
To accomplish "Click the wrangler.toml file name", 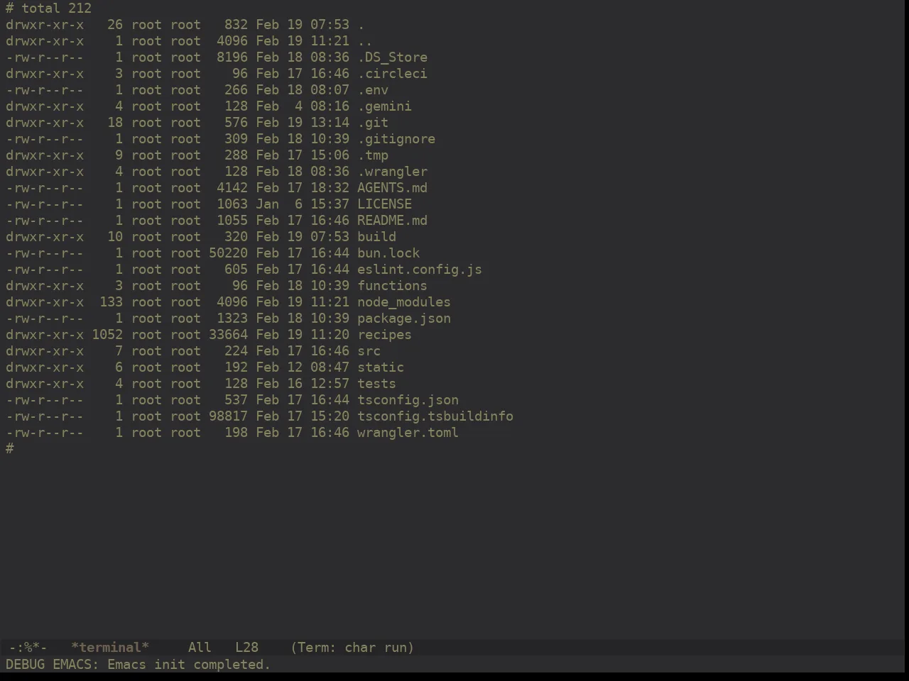I will point(408,433).
